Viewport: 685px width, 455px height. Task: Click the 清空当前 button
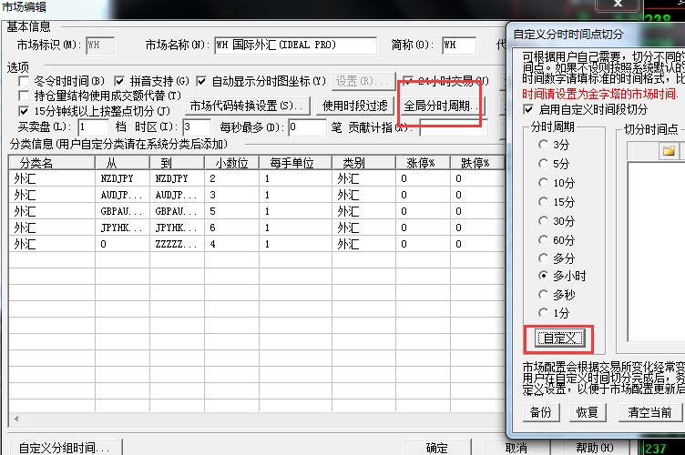650,412
